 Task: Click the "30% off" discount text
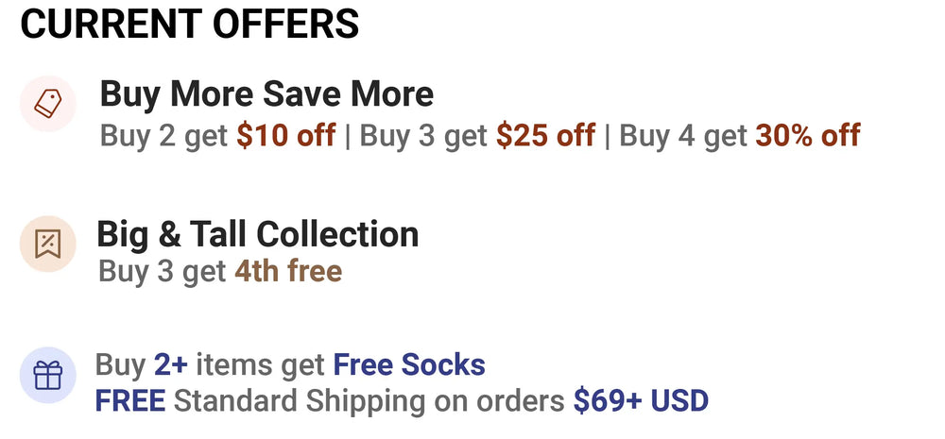[x=807, y=136]
